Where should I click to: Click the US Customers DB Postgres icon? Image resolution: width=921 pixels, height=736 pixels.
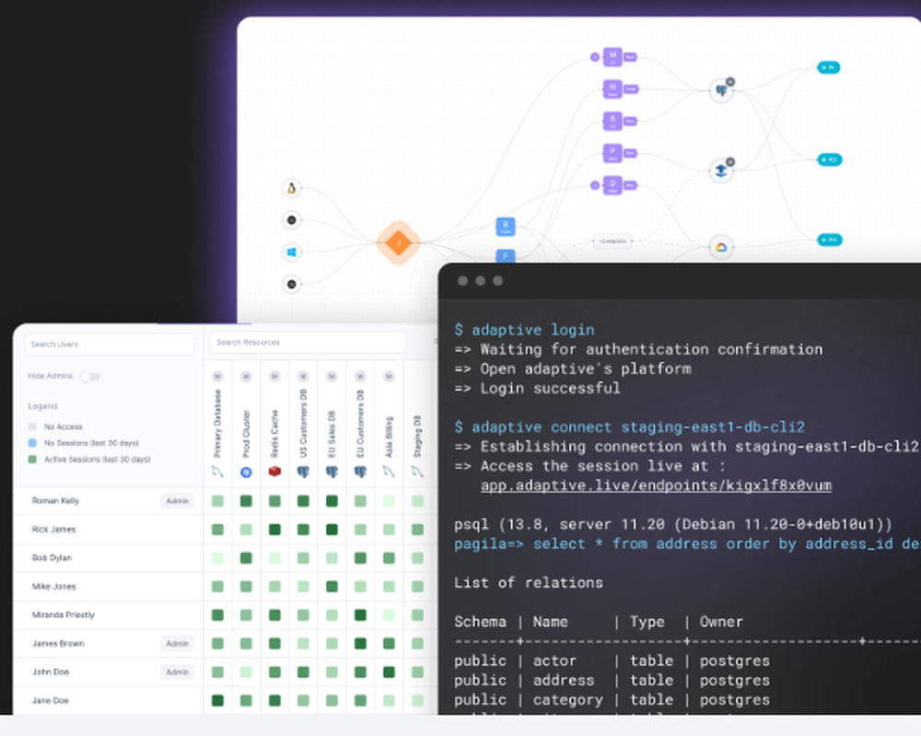pyautogui.click(x=303, y=472)
